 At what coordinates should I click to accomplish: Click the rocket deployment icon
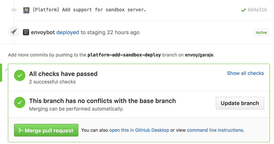(x=14, y=32)
